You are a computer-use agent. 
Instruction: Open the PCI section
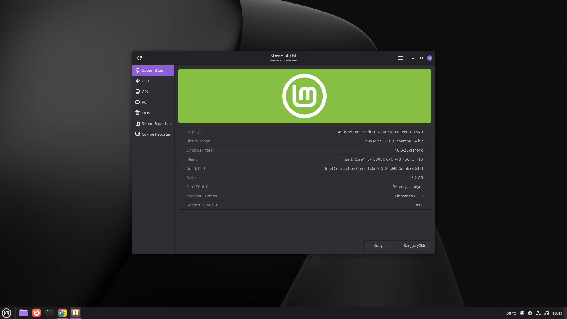153,102
